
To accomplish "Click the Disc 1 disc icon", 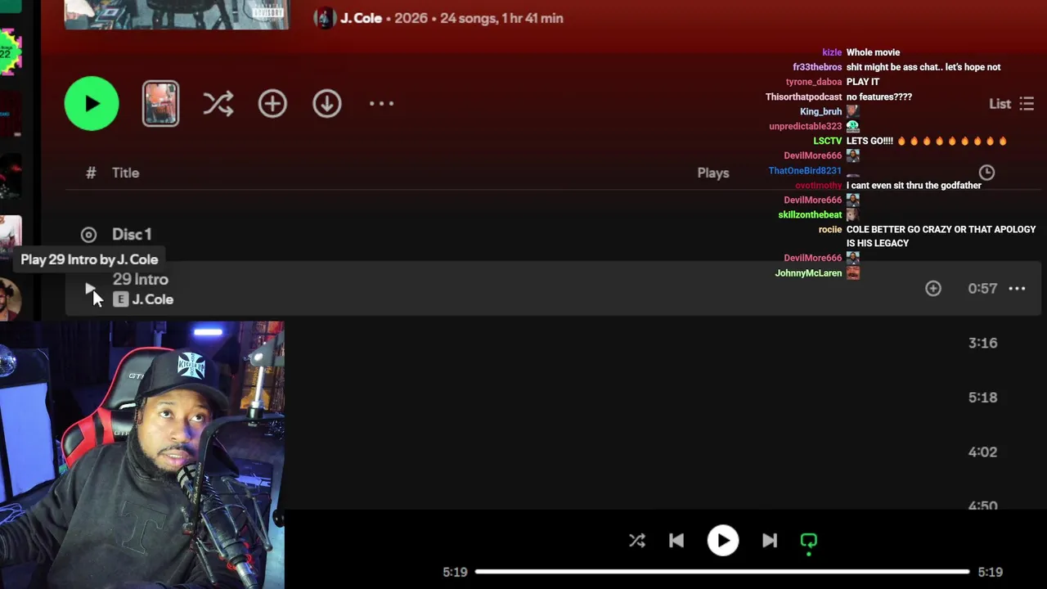I will [x=89, y=235].
